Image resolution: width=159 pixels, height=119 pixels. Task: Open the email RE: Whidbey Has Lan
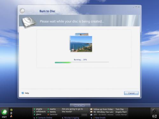[x=103, y=112]
